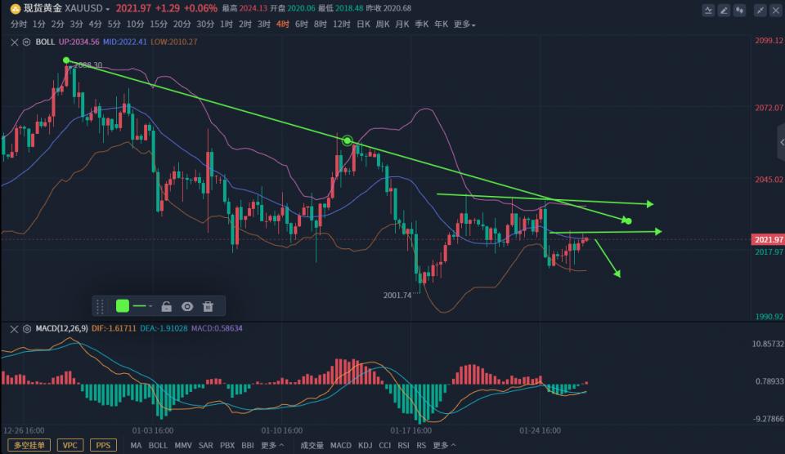Viewport: 785px width, 454px height.
Task: Delete the selected trend line via trash icon
Action: [208, 306]
